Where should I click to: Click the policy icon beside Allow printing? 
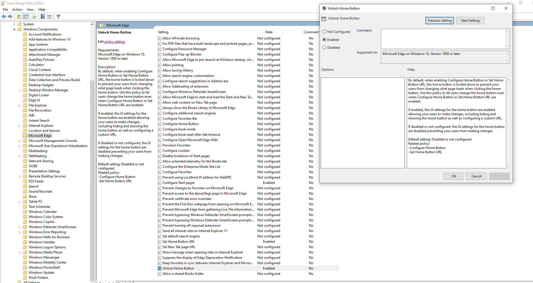point(160,65)
